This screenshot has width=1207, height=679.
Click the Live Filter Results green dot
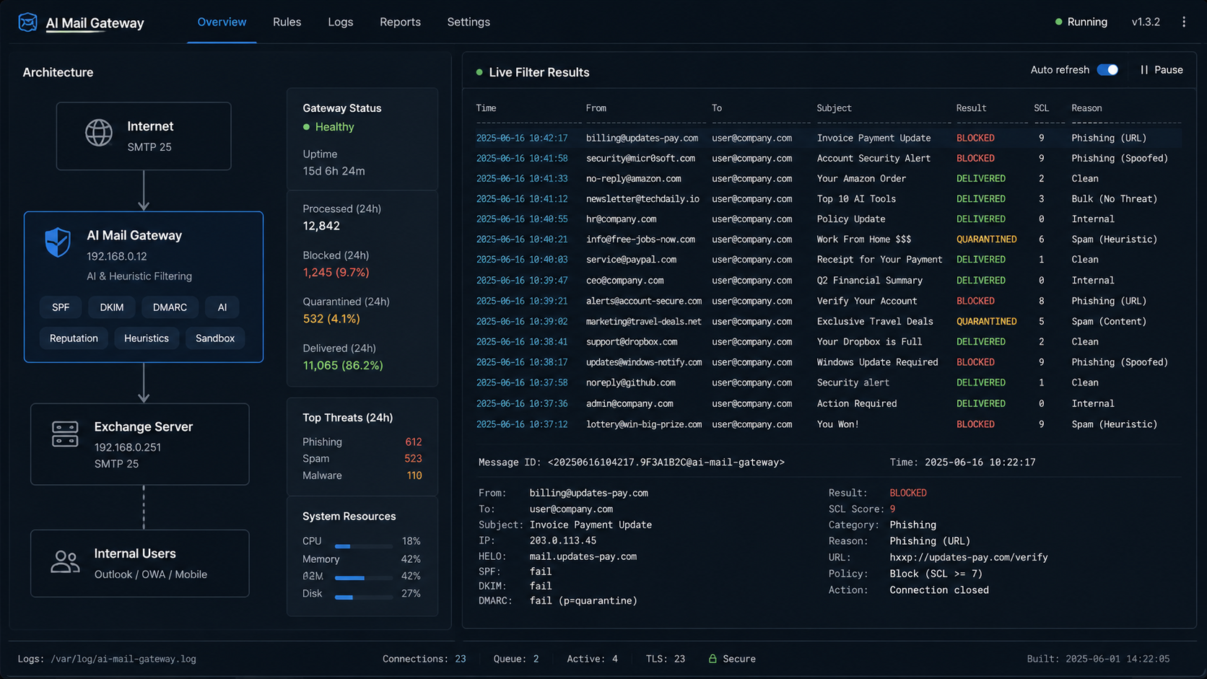click(x=479, y=72)
